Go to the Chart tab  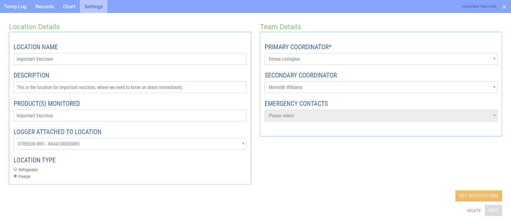(x=69, y=6)
